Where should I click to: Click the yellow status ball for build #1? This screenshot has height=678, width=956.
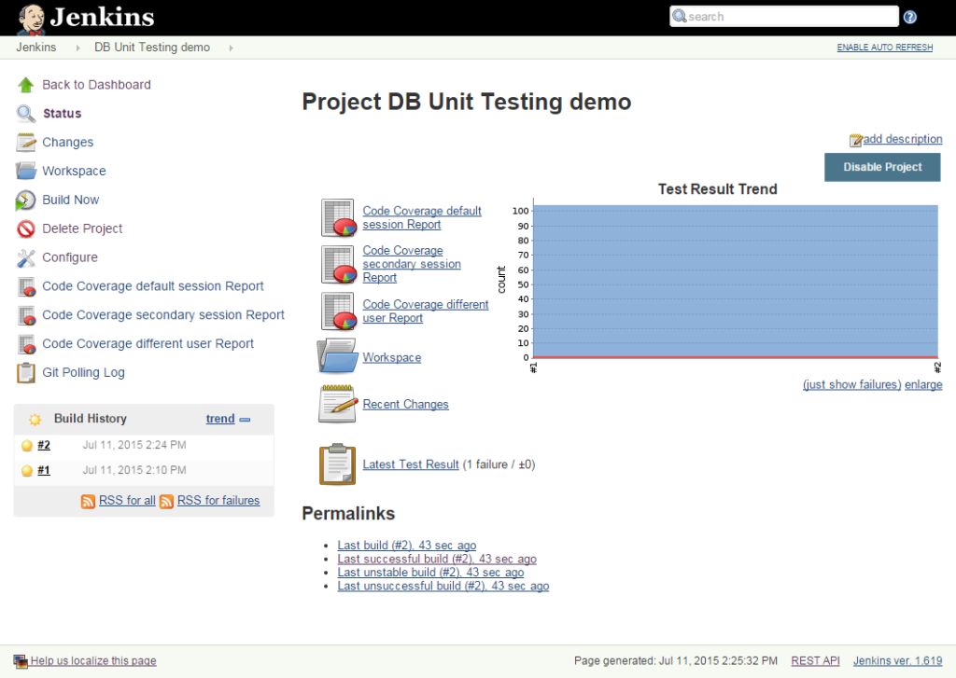27,470
